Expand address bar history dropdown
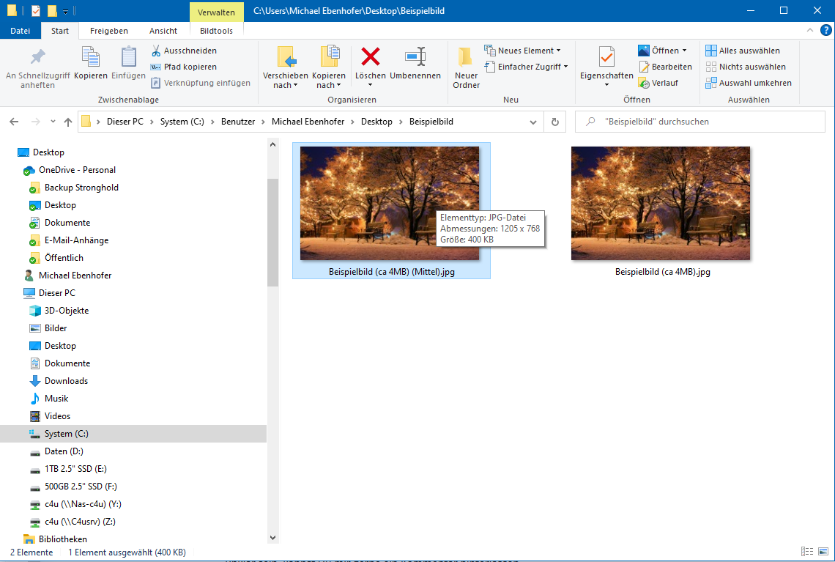This screenshot has height=562, width=835. point(532,122)
